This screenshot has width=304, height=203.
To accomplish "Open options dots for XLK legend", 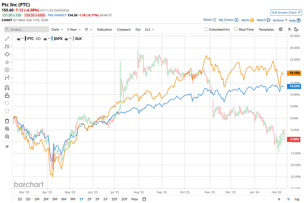I will (x=70, y=38).
